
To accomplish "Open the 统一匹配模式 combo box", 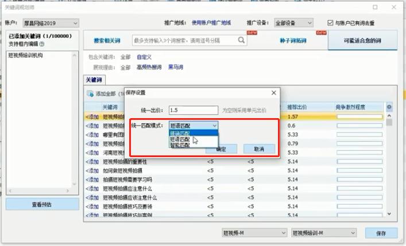I will [x=194, y=126].
